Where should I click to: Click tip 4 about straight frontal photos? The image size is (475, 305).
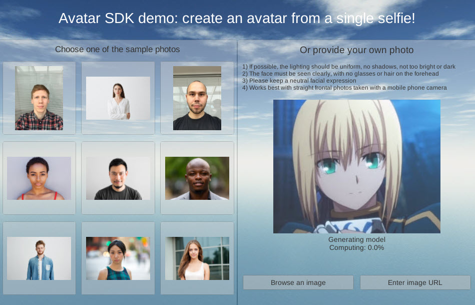344,88
